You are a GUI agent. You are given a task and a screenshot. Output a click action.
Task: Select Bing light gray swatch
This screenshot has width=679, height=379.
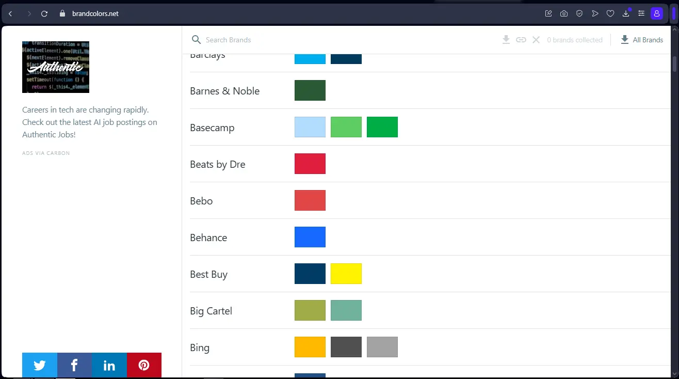(x=382, y=347)
